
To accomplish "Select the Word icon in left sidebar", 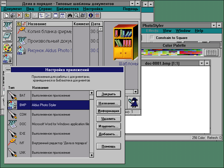I will pos(7,25).
